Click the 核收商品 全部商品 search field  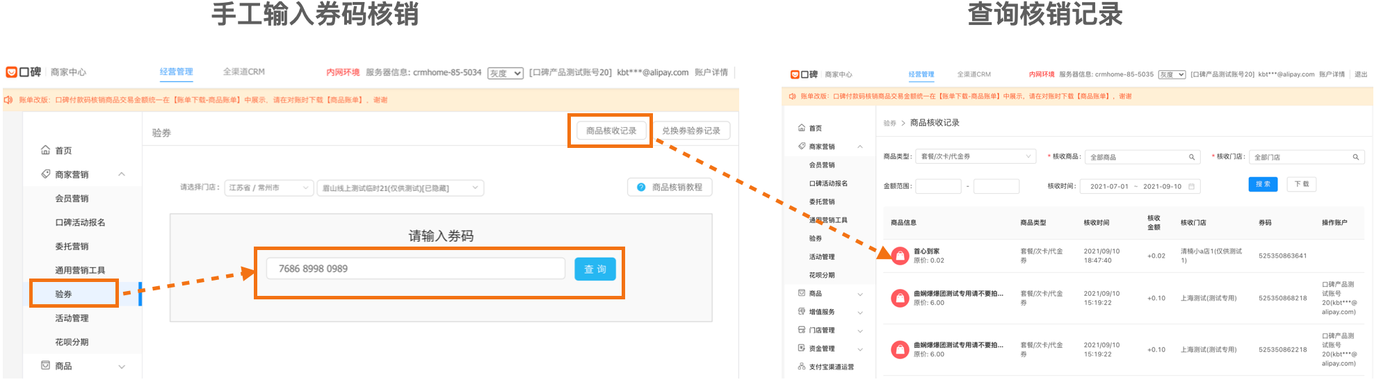[1142, 157]
